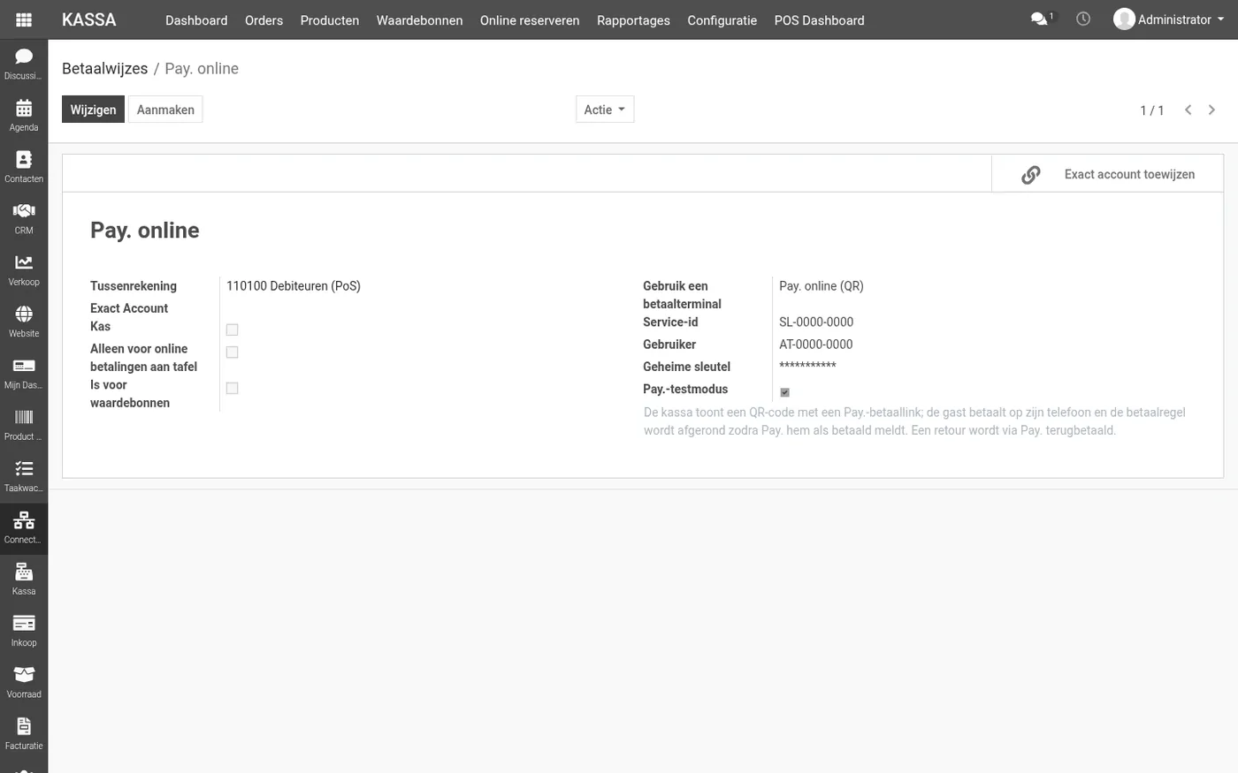Toggle Pay.-testmodus checkbox

[x=784, y=392]
